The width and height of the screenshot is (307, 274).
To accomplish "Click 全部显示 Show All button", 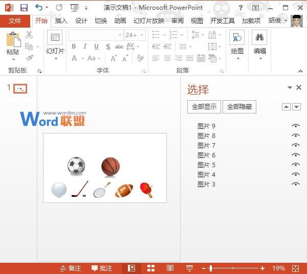I will point(204,107).
